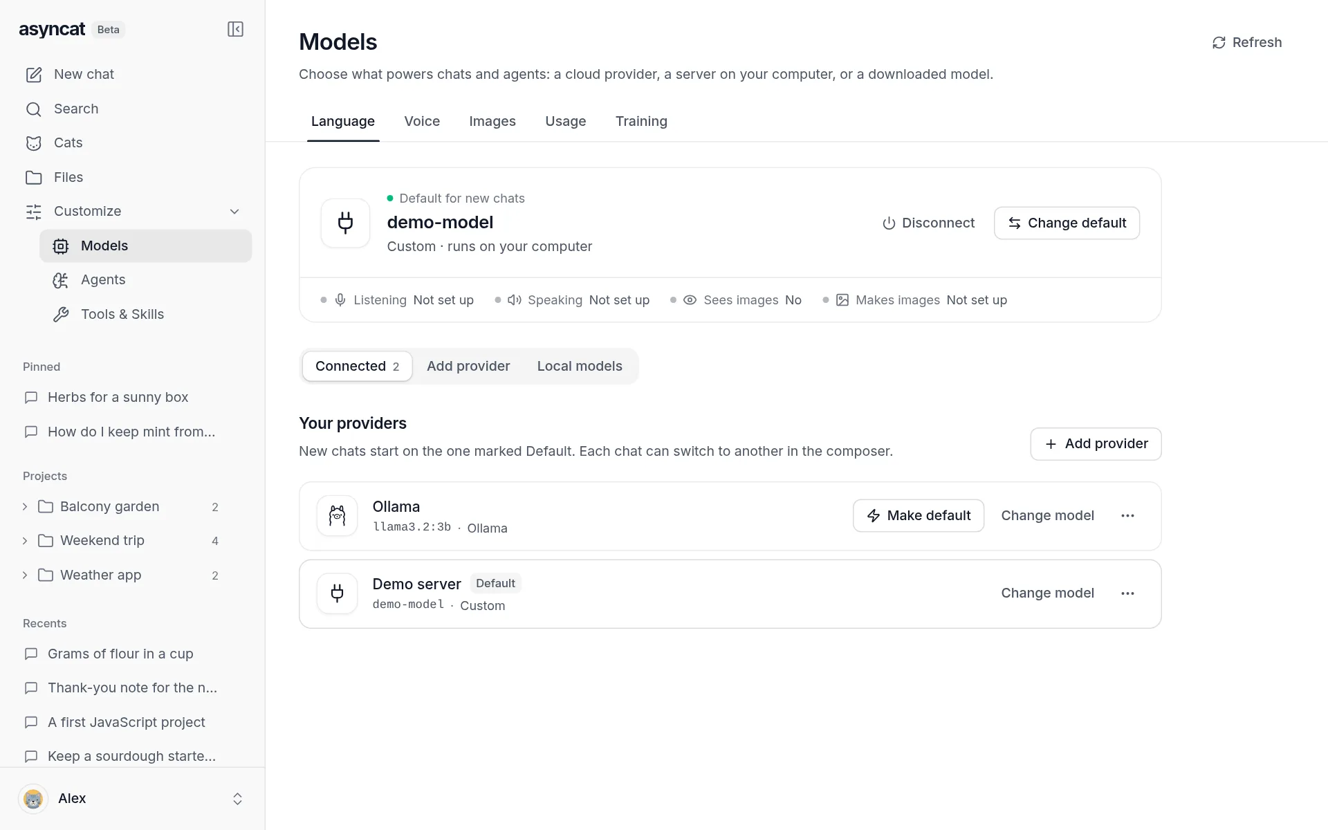
Task: Click the plus Add provider button
Action: (x=1096, y=443)
